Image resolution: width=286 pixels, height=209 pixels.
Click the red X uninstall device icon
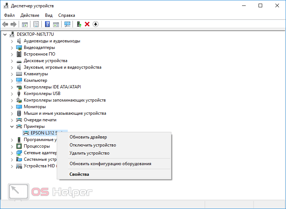[x=87, y=24]
